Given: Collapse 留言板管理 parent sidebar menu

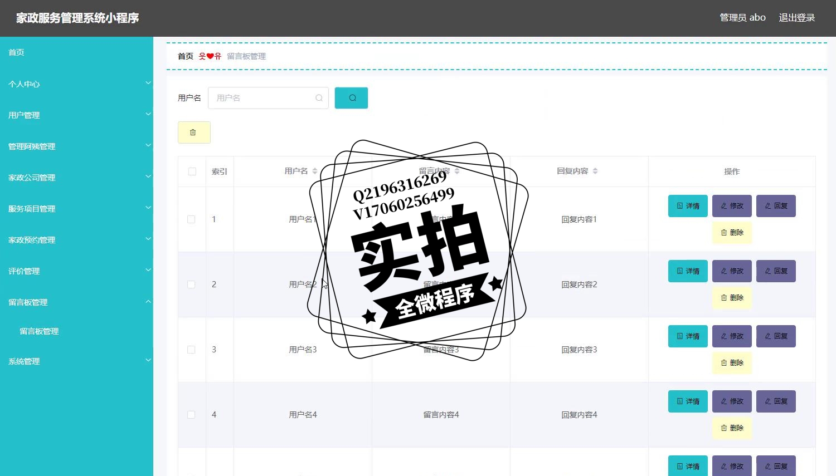Looking at the screenshot, I should click(x=76, y=302).
